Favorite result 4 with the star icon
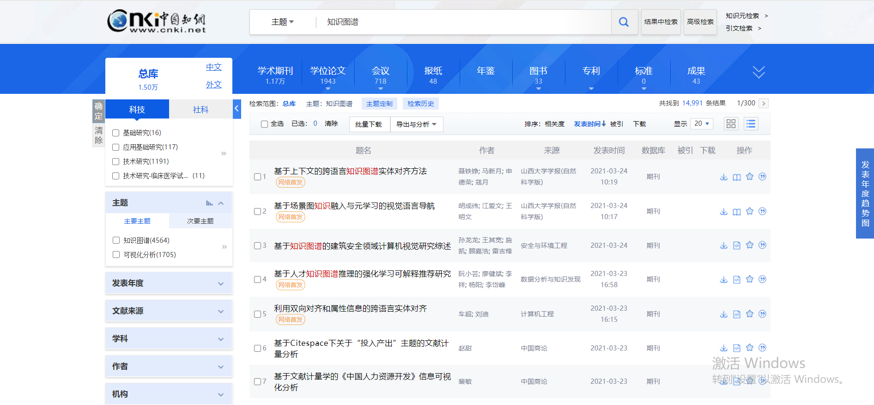 click(x=750, y=279)
